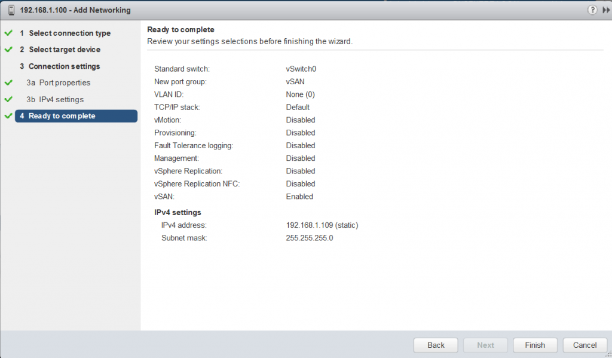
Task: Click the Disabled value for Fault Tolerance logging
Action: 301,146
